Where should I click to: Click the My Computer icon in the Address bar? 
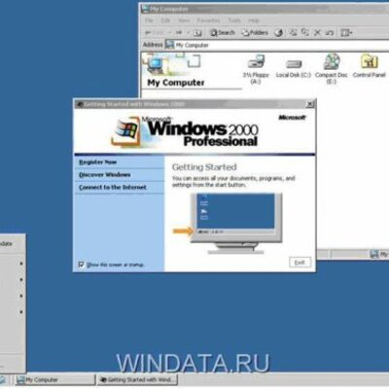pyautogui.click(x=169, y=45)
